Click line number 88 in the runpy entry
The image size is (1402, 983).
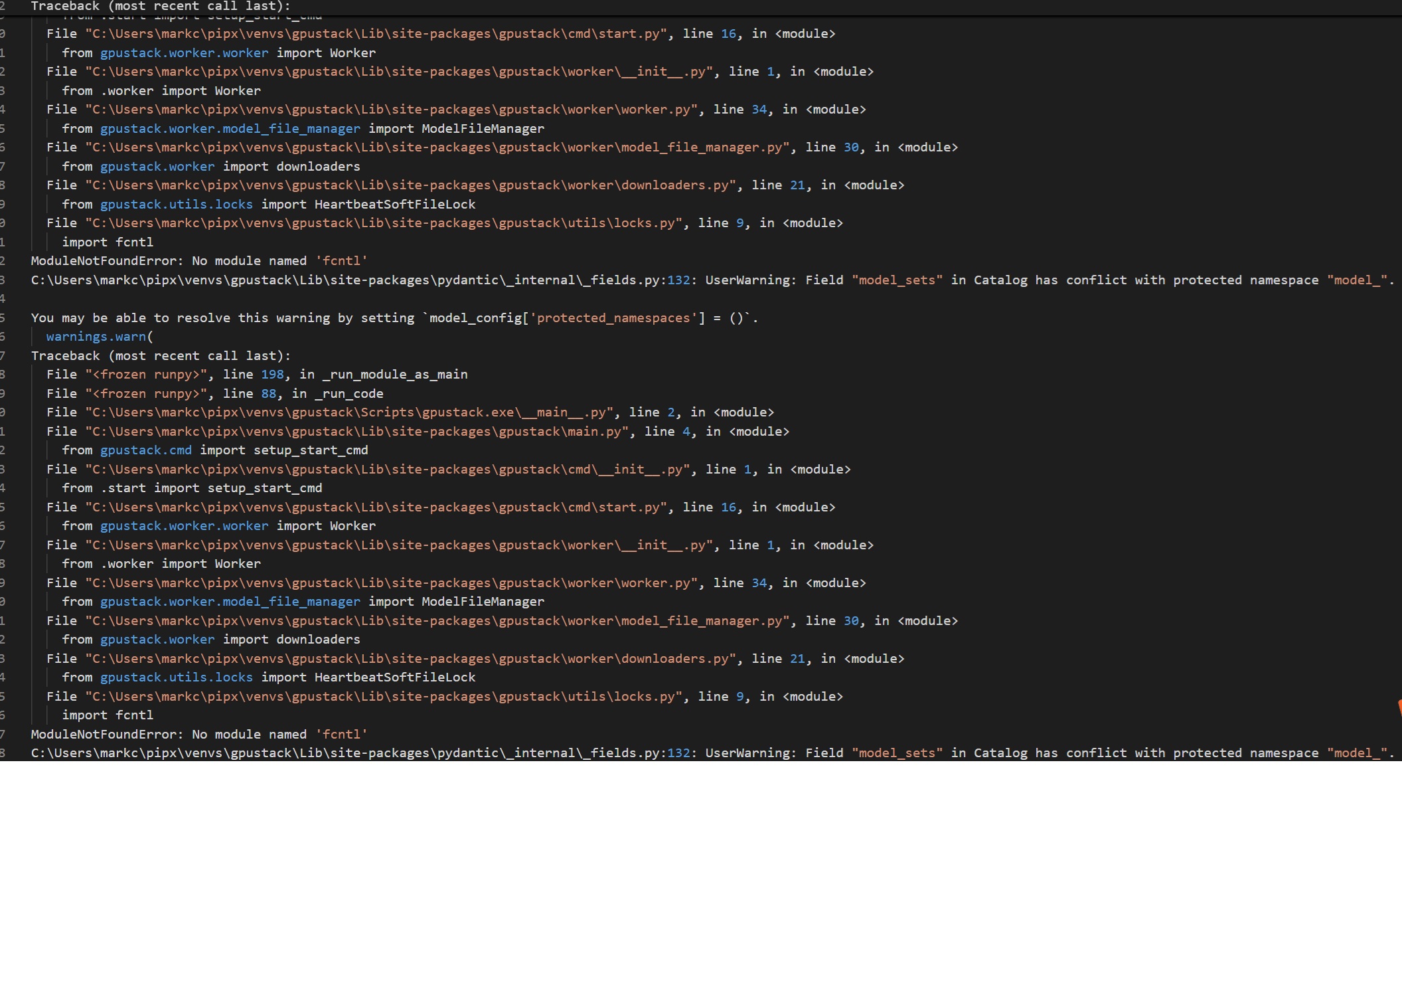pos(268,394)
